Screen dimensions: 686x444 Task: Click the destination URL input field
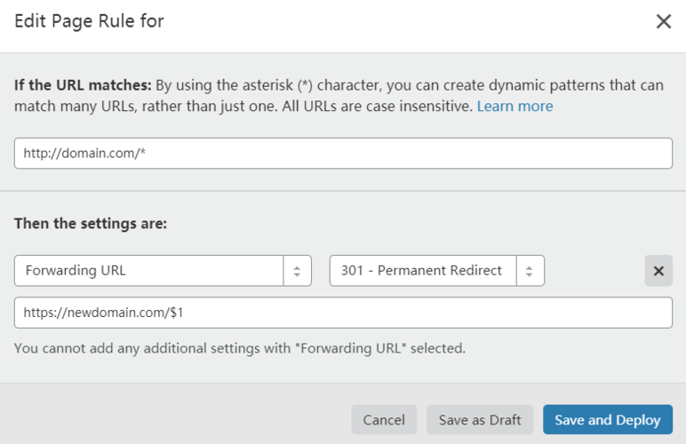(x=343, y=313)
